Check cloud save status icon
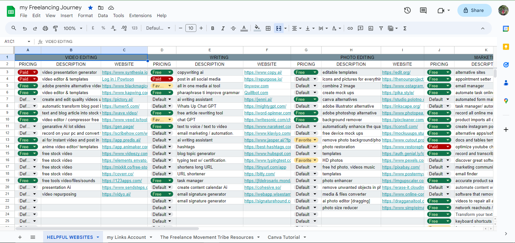The height and width of the screenshot is (243, 515). point(111,8)
